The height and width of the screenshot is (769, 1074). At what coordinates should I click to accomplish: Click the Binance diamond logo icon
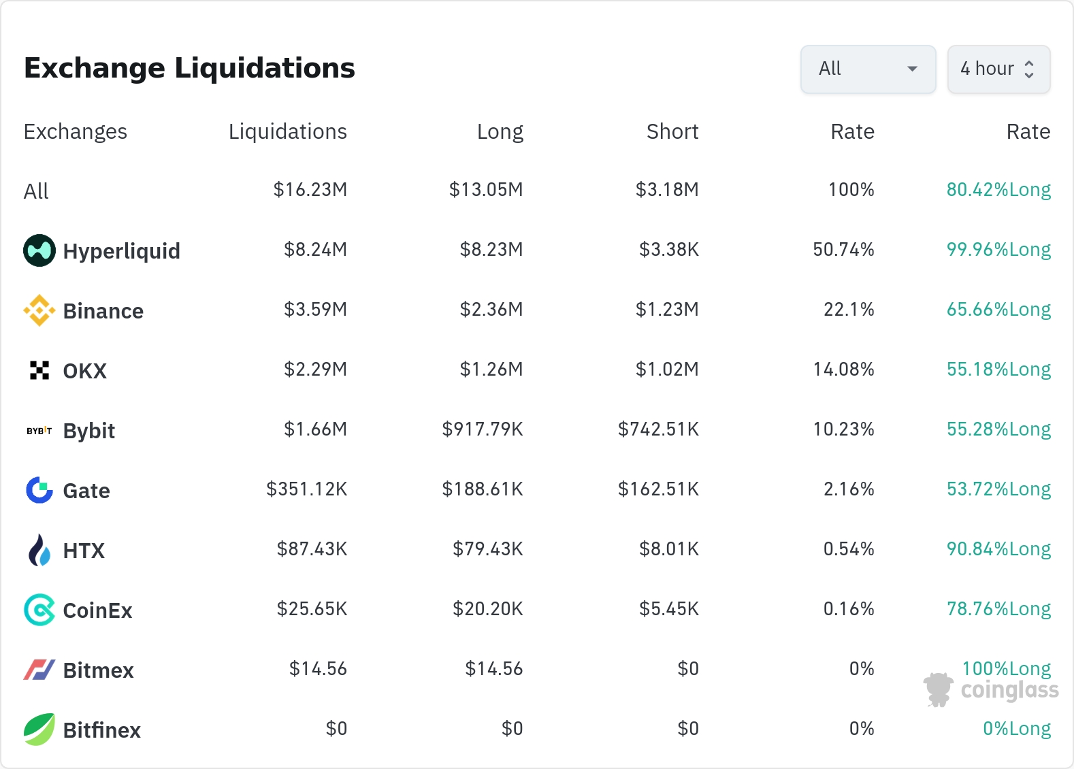[39, 310]
